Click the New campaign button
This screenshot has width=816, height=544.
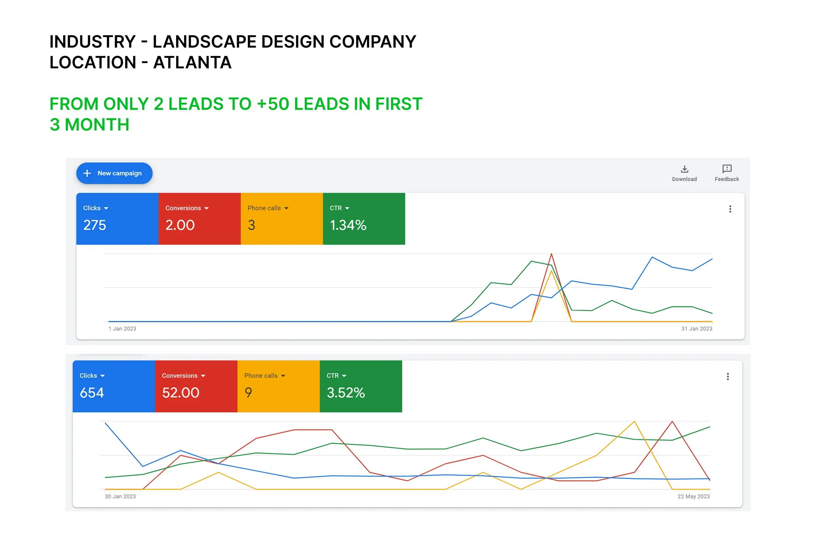tap(114, 173)
